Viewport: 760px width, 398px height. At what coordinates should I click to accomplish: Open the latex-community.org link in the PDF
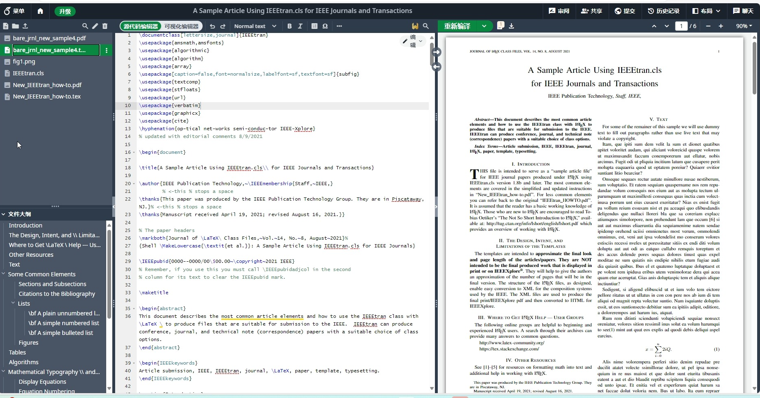(512, 343)
